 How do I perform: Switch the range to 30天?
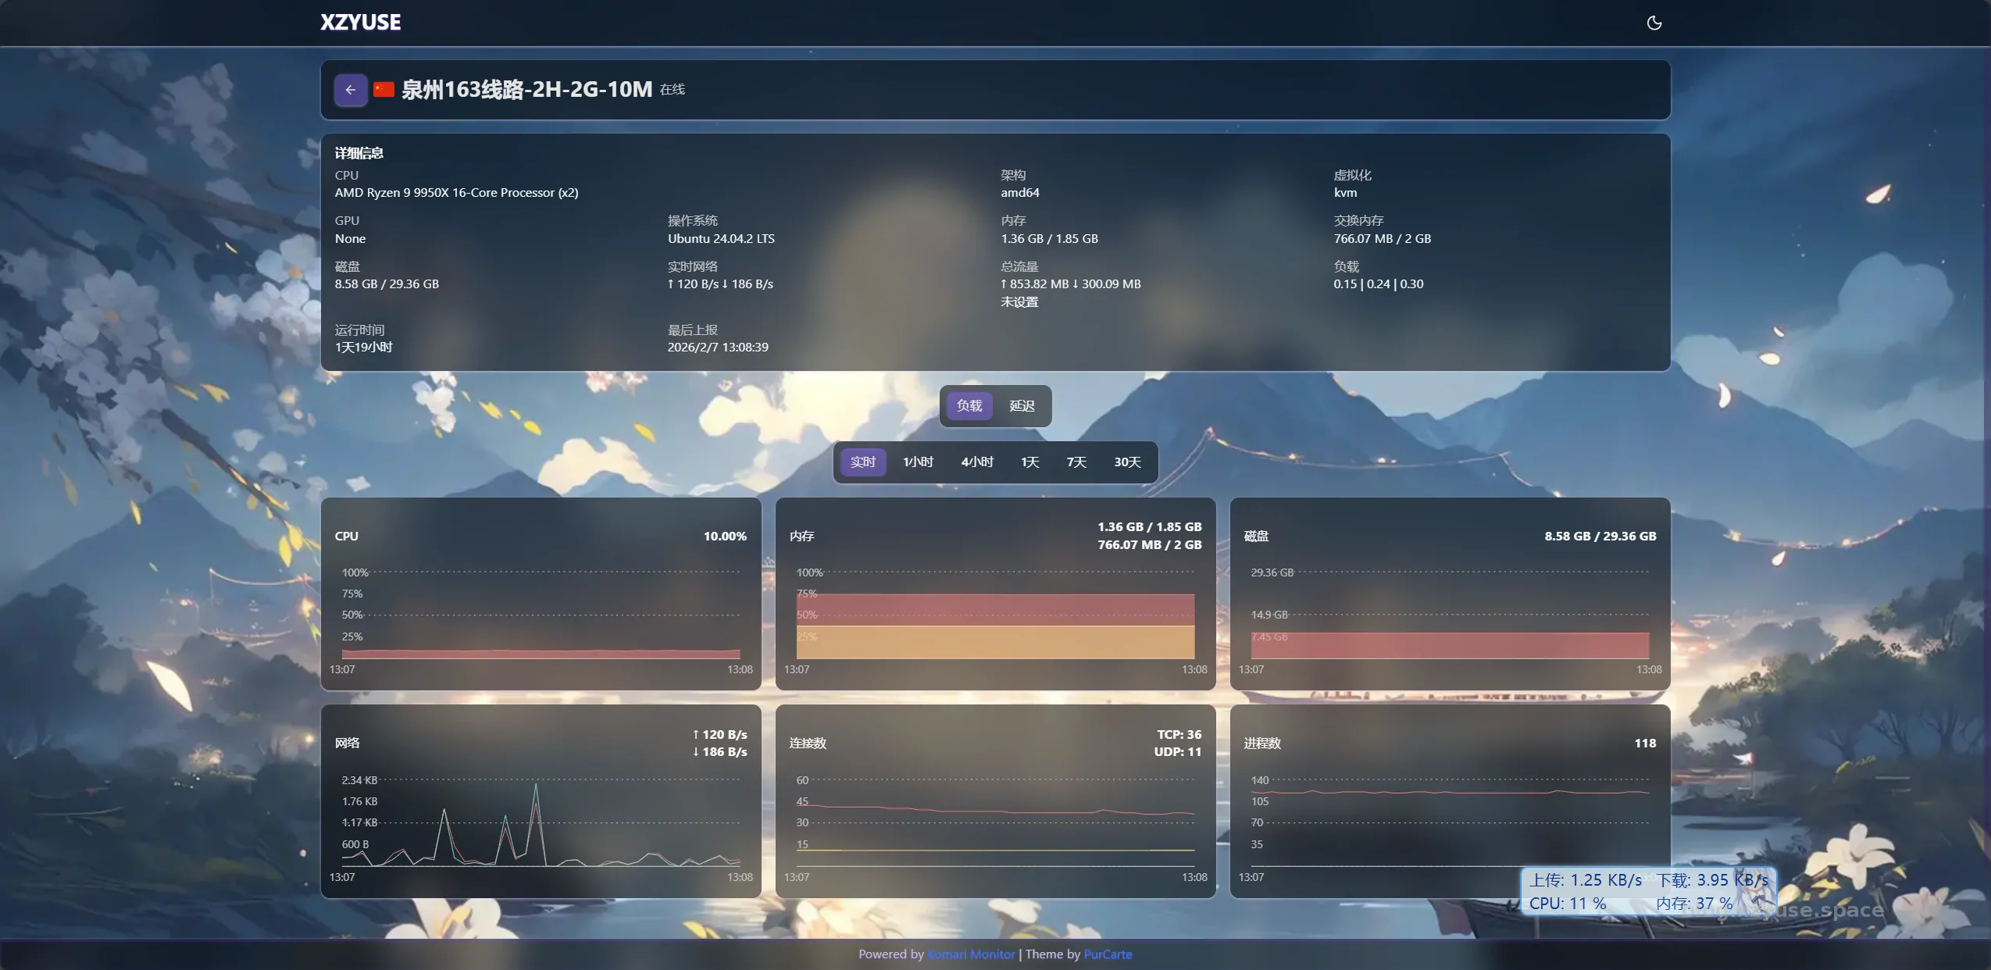pos(1127,462)
